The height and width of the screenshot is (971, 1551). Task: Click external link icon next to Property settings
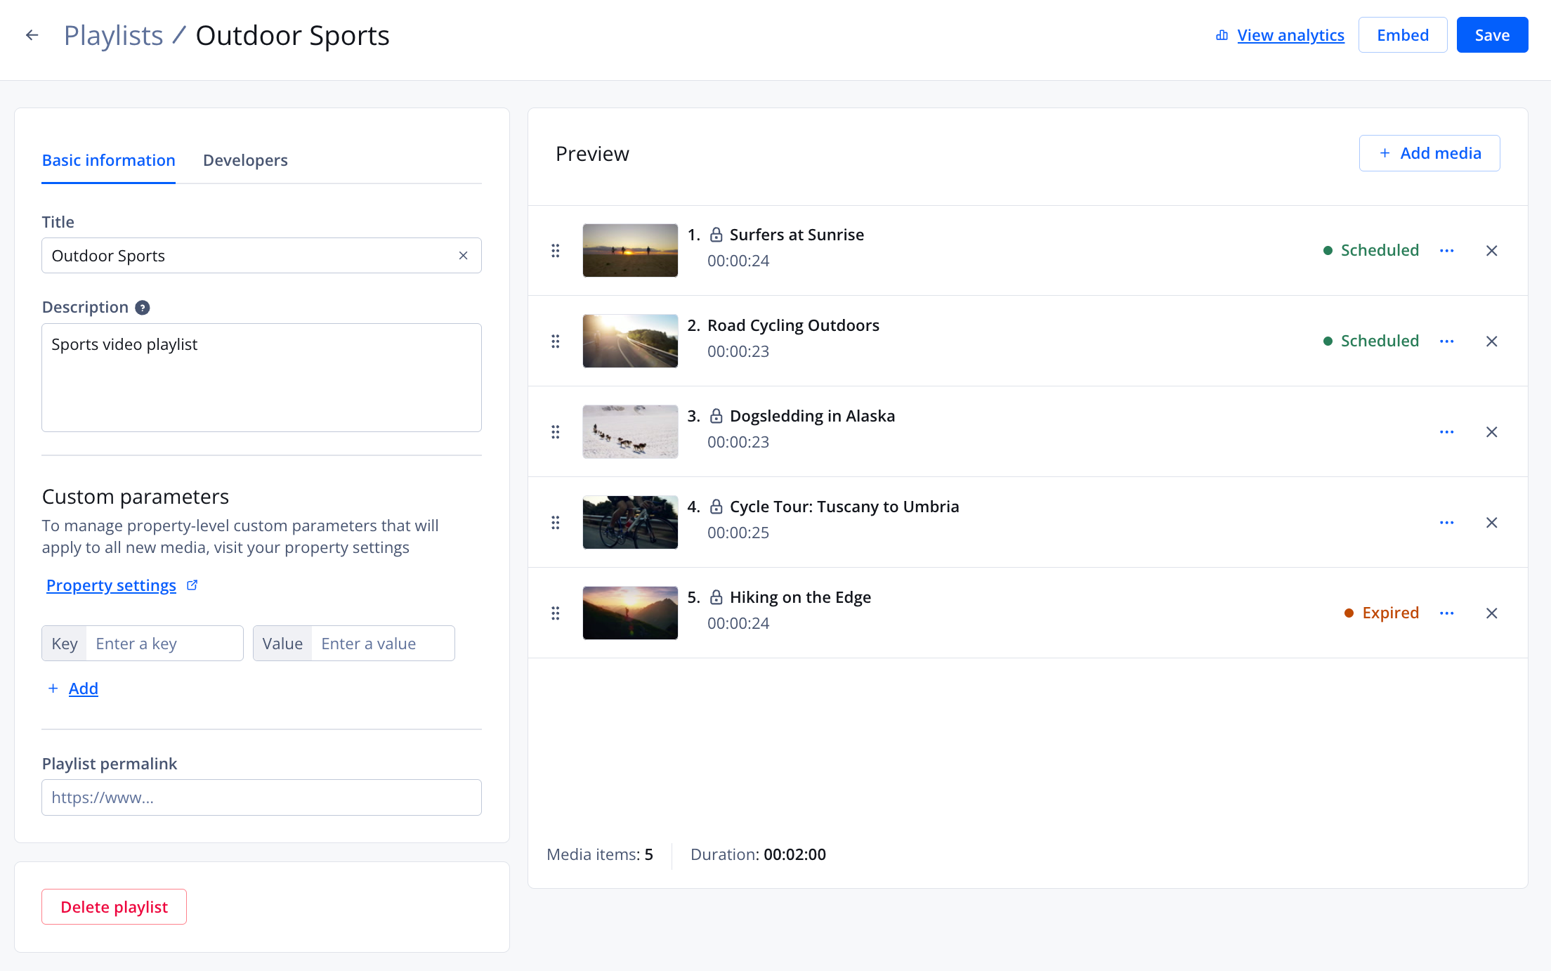coord(192,584)
